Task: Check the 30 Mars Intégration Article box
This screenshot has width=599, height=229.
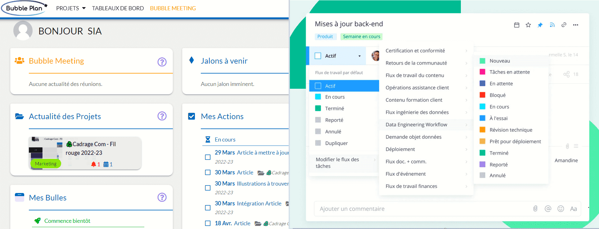Action: coord(208,208)
